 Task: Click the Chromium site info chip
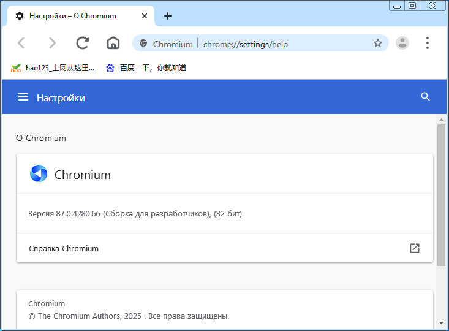pos(166,44)
